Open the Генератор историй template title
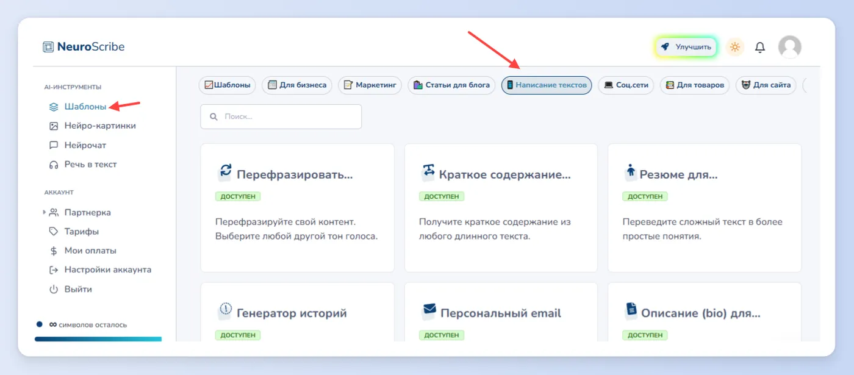This screenshot has height=375, width=854. click(x=292, y=313)
